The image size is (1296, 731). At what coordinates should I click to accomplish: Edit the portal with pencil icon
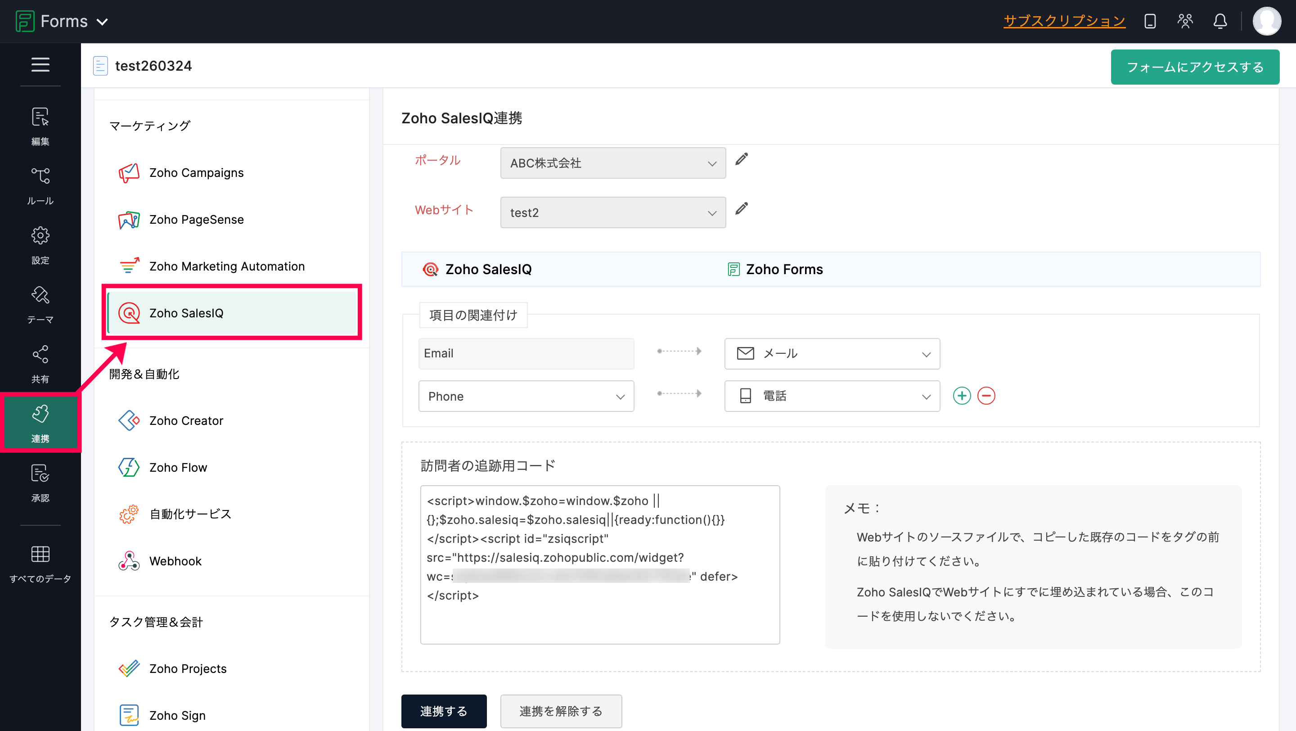[x=742, y=159]
